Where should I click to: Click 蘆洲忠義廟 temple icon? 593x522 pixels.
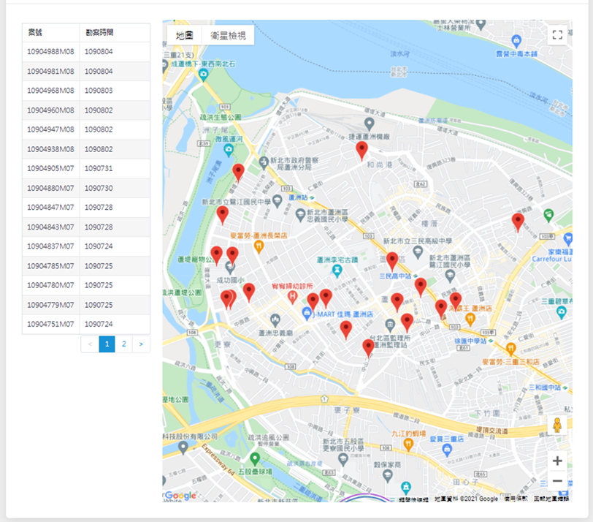(275, 320)
